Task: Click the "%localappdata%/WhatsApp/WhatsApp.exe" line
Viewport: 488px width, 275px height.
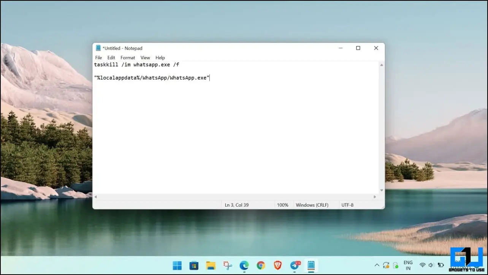Action: point(152,78)
